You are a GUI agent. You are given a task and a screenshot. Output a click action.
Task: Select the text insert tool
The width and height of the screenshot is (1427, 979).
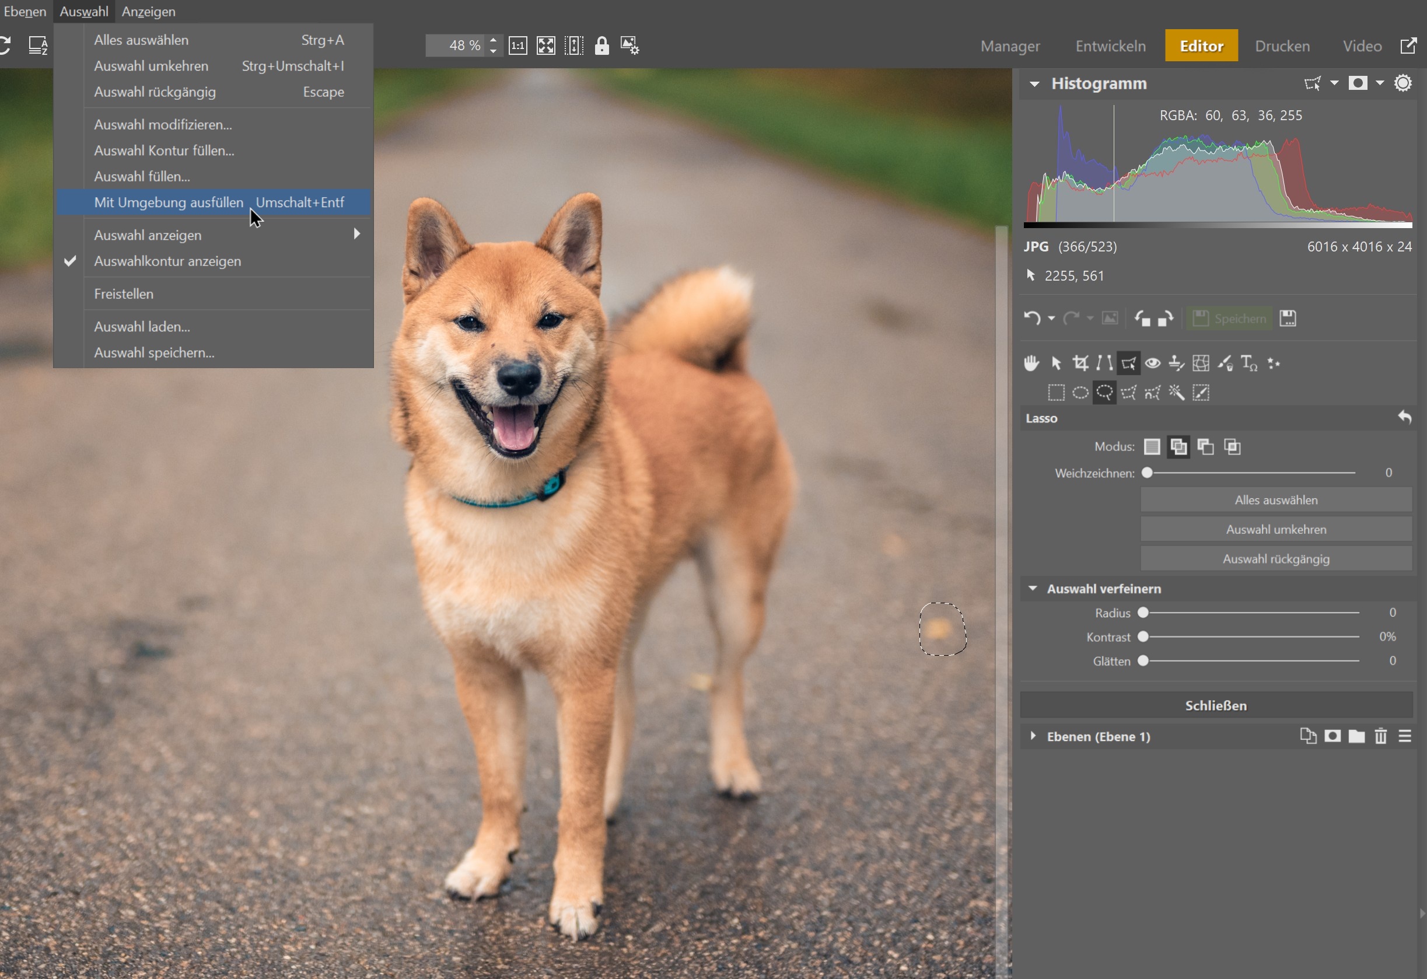tap(1249, 363)
